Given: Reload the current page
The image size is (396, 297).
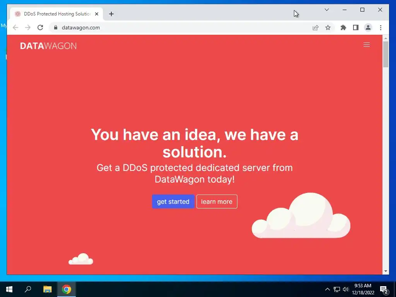Looking at the screenshot, I should [40, 27].
